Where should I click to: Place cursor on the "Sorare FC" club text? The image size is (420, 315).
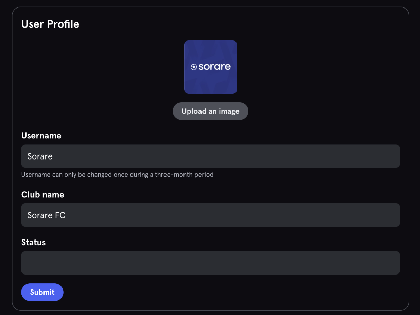(x=46, y=215)
